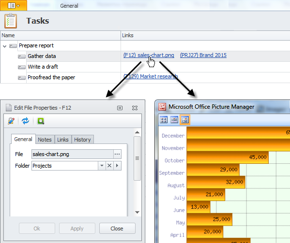Screen dimensions: 290x243
Task: Click the blue refresh arrows icon
Action: pos(25,121)
